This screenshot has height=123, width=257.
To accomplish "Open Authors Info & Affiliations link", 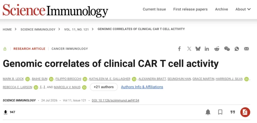I will coord(142,87).
